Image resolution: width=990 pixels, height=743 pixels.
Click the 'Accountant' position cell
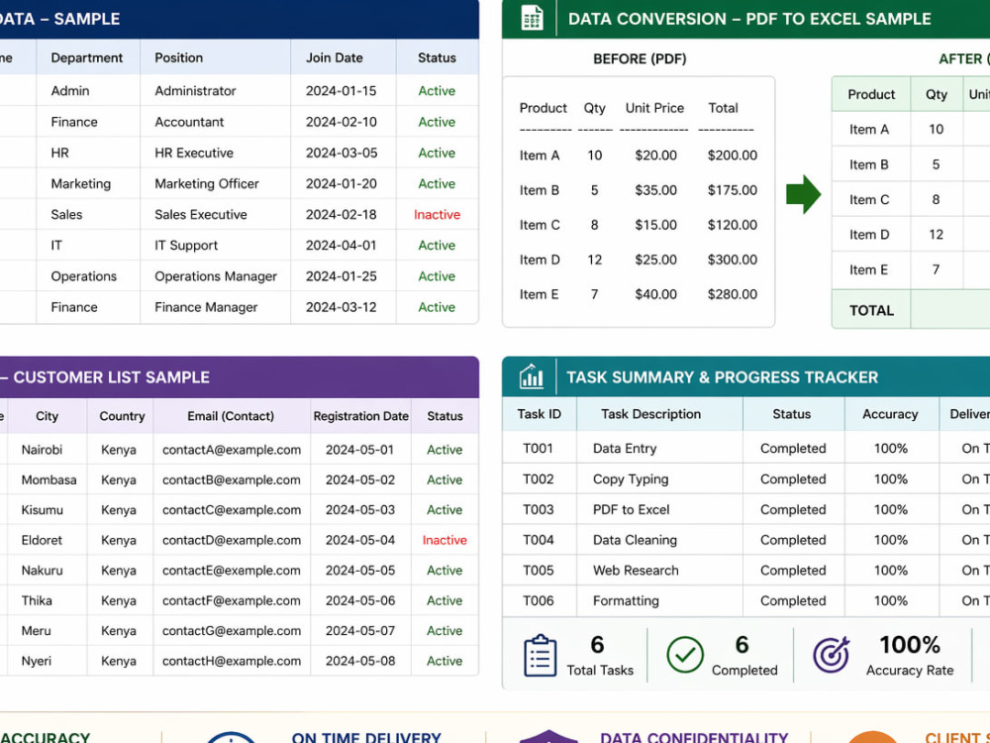coord(189,121)
